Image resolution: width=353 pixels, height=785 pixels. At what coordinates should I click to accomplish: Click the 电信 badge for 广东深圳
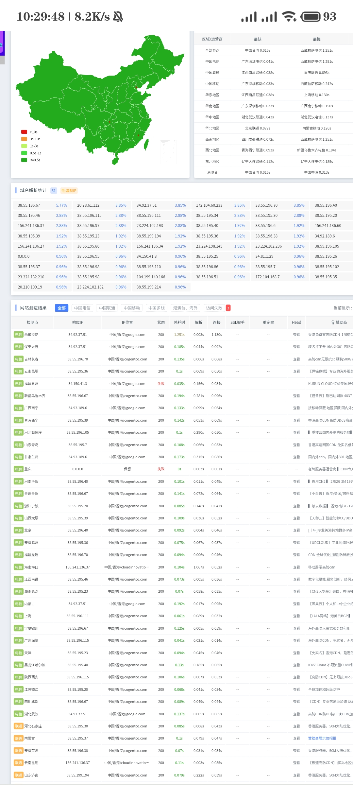[x=18, y=640]
